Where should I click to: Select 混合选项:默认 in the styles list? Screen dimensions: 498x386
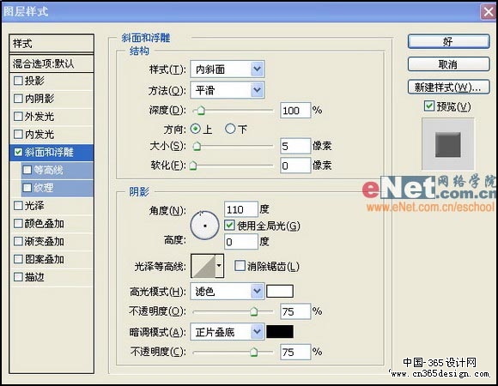(52, 63)
